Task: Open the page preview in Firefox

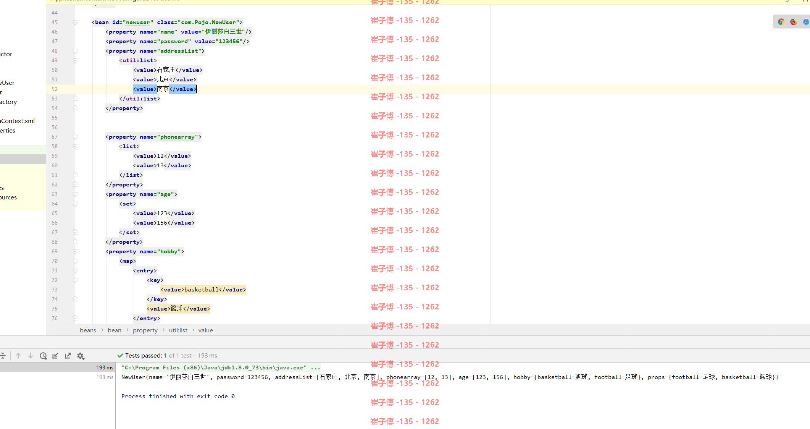Action: pyautogui.click(x=794, y=22)
